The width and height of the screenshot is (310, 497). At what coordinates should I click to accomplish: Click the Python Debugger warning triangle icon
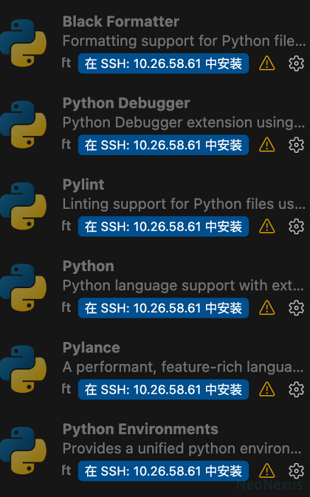[267, 144]
